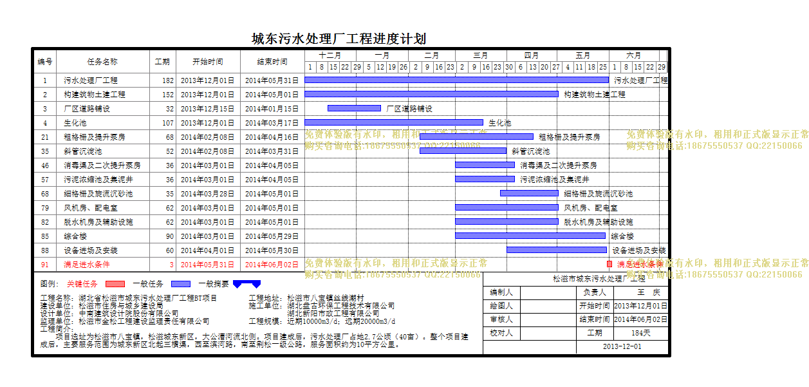Click the 结束时间 column header in task table
This screenshot has width=809, height=387.
pyautogui.click(x=272, y=62)
